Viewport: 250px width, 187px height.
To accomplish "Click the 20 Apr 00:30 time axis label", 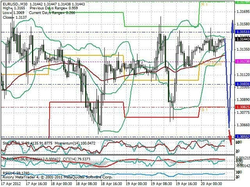I will (211, 184).
